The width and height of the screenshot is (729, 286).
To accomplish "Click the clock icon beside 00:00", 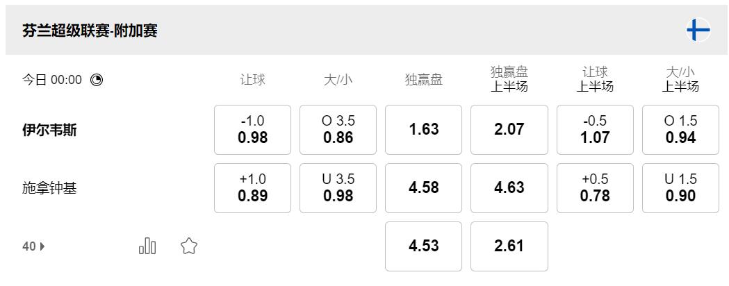I will (97, 80).
